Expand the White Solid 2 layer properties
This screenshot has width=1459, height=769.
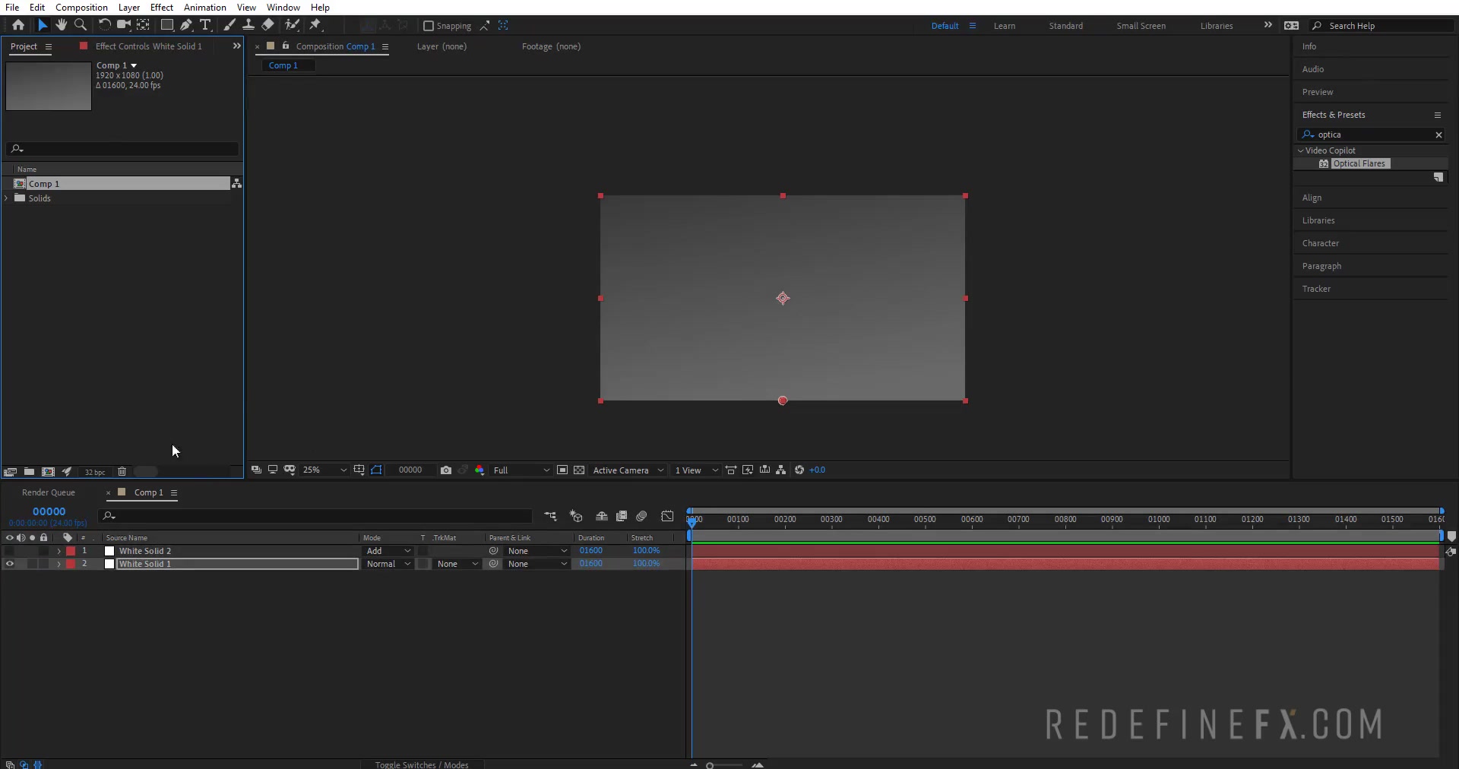pos(59,551)
